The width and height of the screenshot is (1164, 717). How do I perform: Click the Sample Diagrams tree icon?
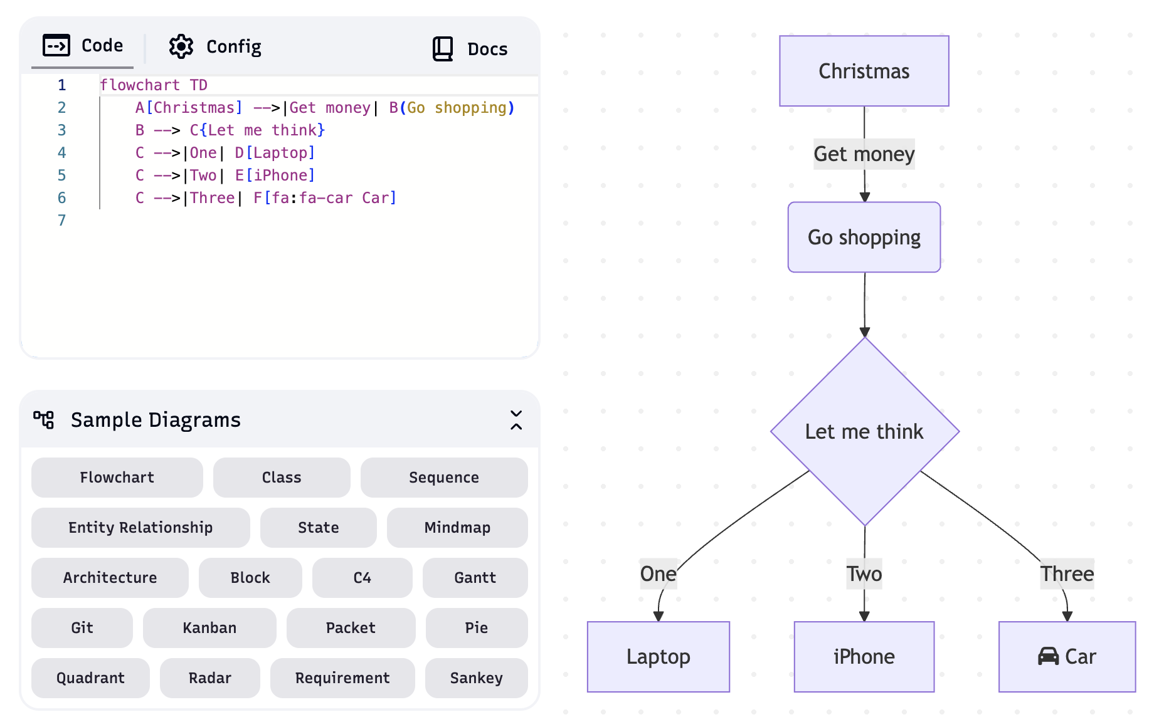pos(44,419)
